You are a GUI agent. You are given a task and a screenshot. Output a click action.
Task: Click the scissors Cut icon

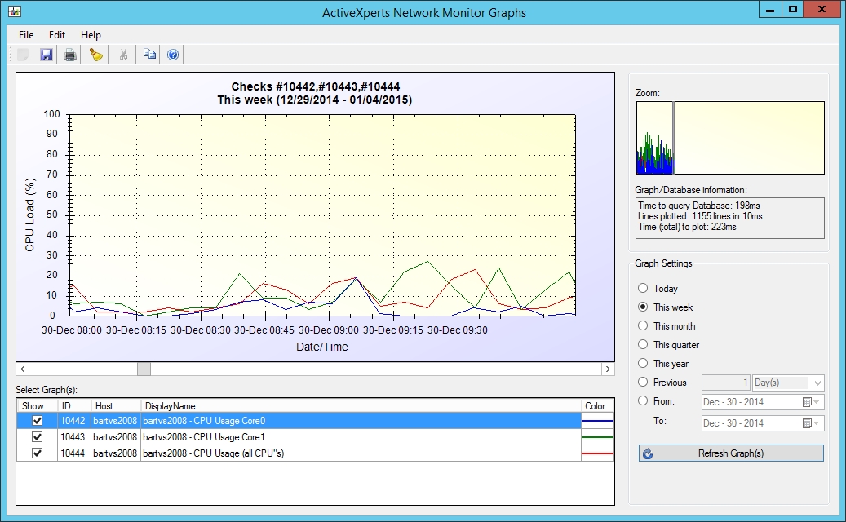pyautogui.click(x=123, y=55)
